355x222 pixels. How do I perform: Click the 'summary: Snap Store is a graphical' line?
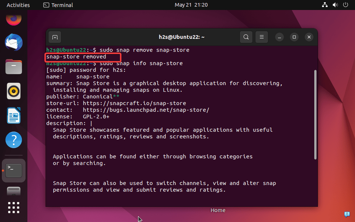164,83
